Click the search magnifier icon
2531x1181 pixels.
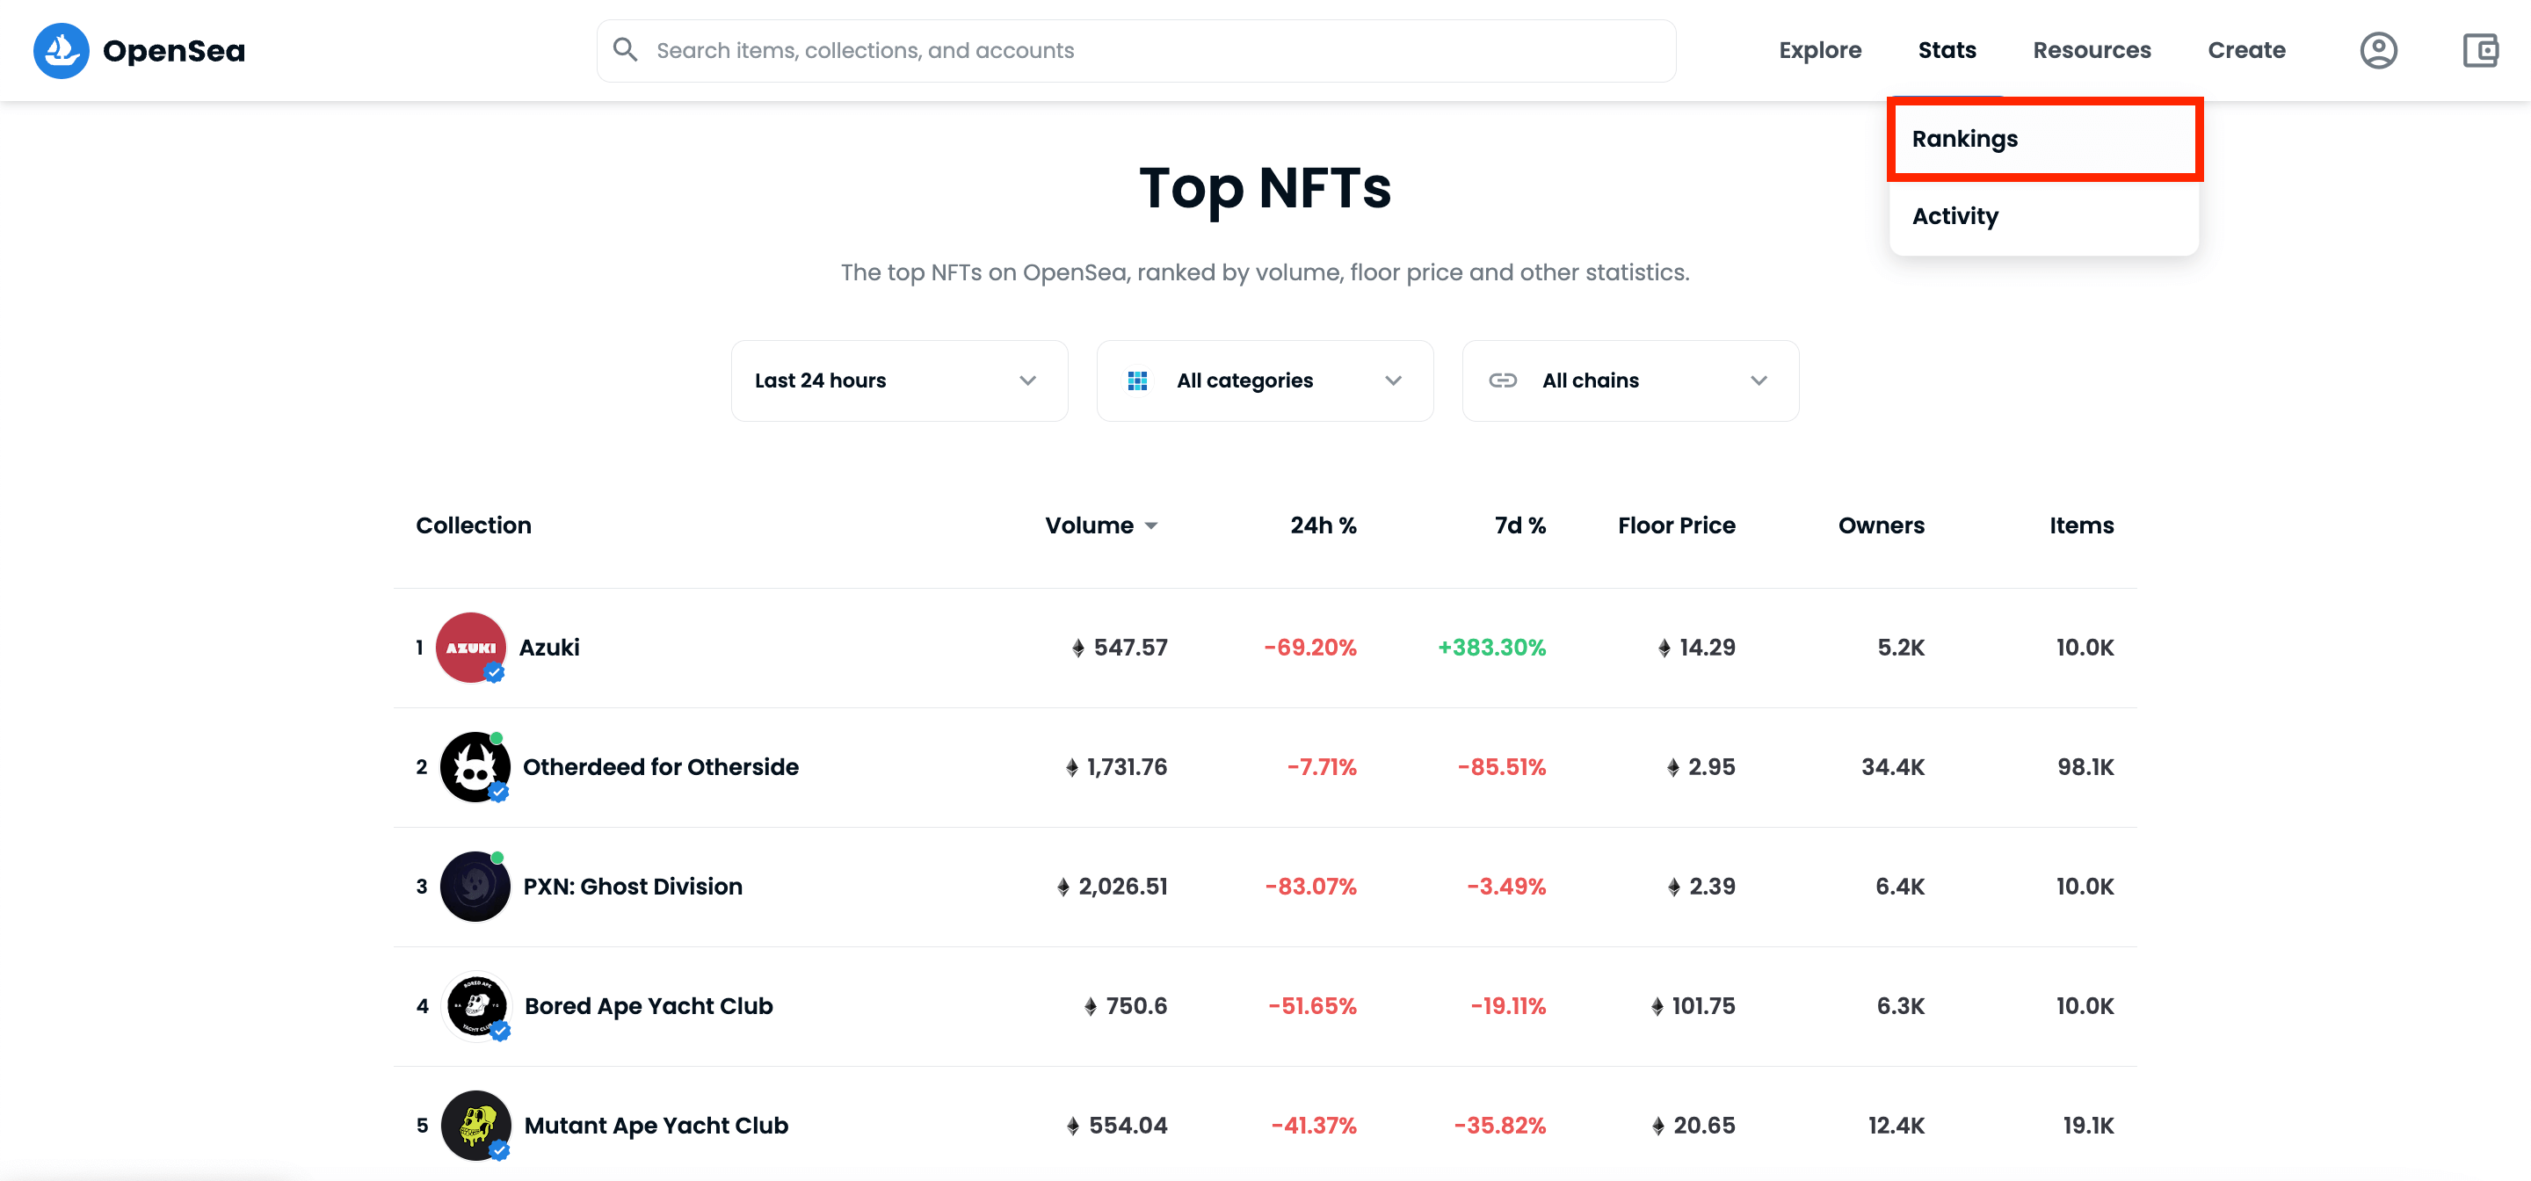coord(625,49)
